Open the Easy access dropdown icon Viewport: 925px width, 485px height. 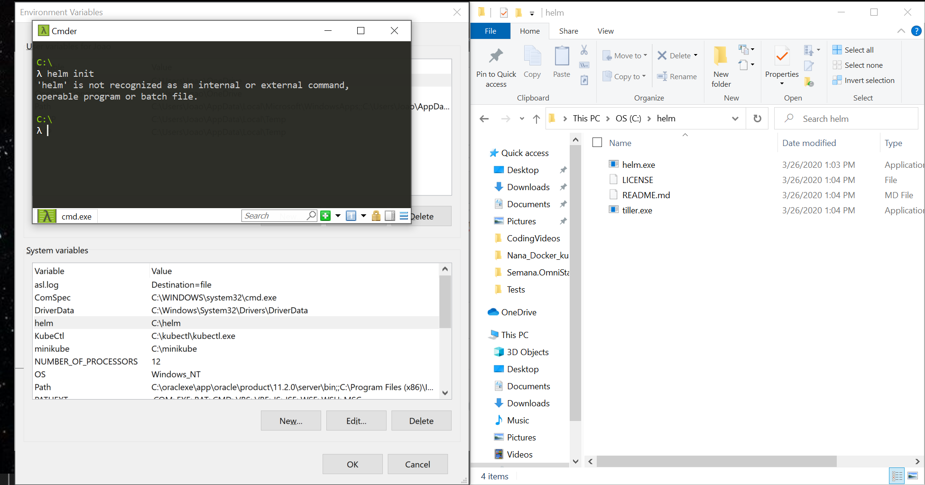pos(746,64)
